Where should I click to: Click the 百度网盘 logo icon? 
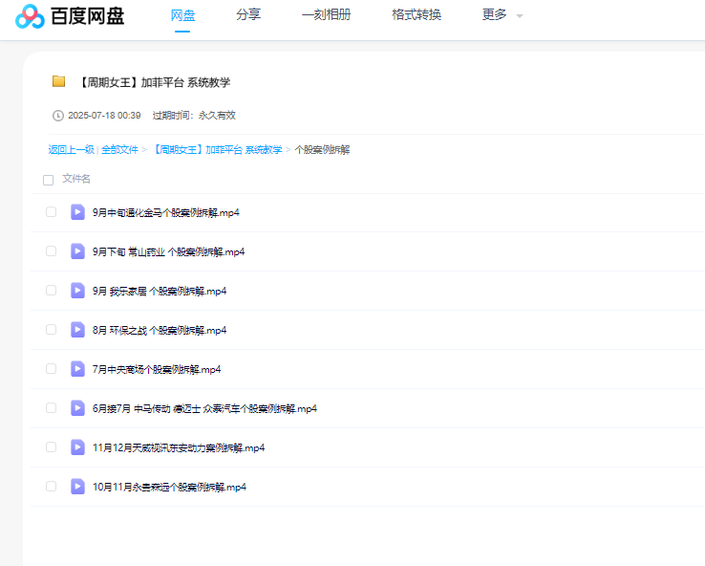[30, 16]
